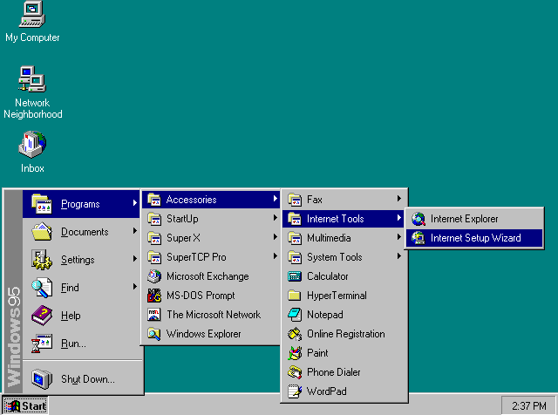Click the Run icon in Start menu
This screenshot has width=558, height=415.
tap(42, 344)
